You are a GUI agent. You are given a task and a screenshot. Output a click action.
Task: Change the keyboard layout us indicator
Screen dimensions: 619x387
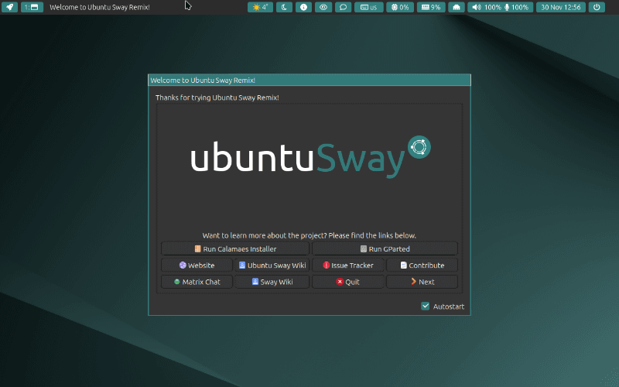[x=369, y=7]
